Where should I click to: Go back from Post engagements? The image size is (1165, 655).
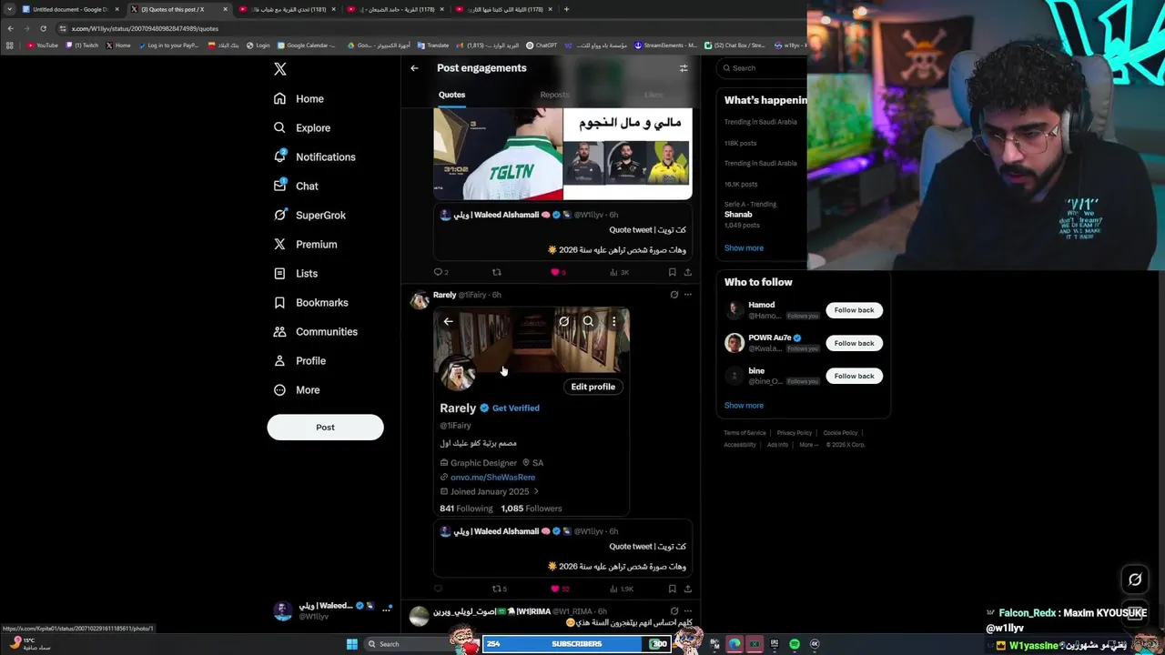point(414,68)
